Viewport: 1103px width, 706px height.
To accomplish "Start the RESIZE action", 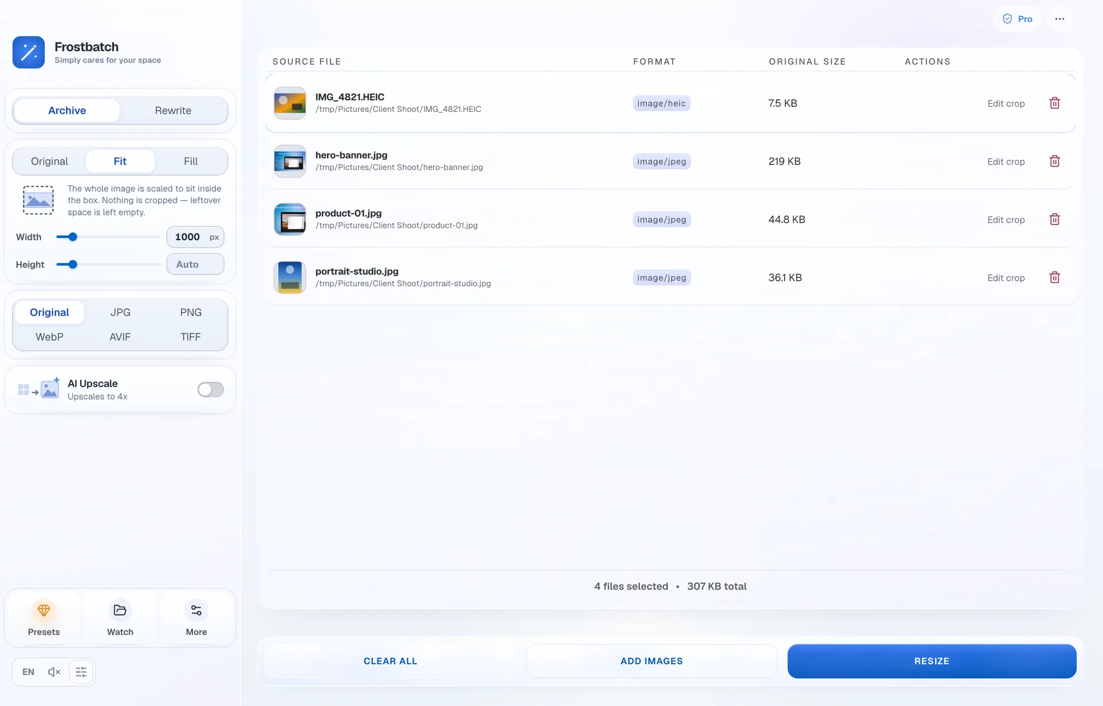I will click(932, 661).
